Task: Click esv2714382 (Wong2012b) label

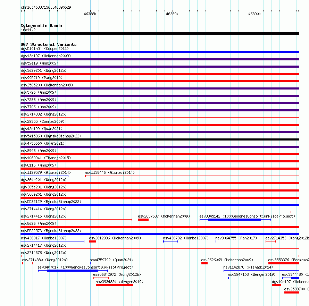Action: (44, 114)
